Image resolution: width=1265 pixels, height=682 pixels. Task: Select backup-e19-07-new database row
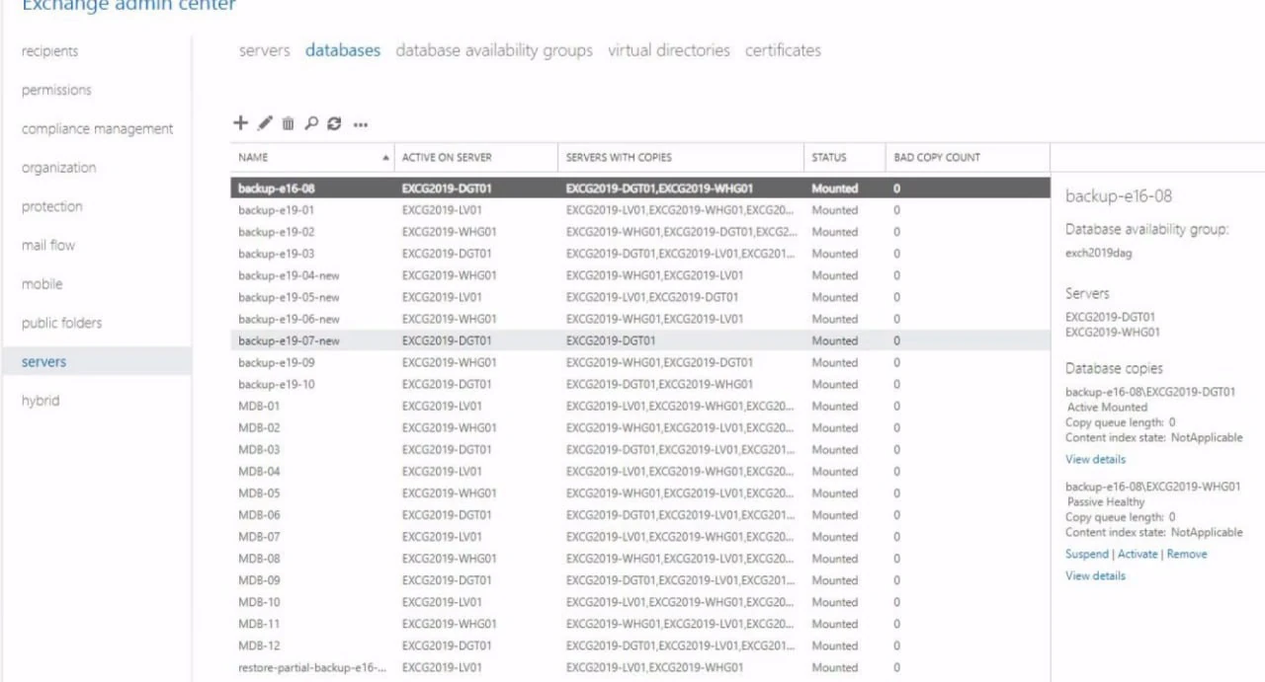pos(640,341)
